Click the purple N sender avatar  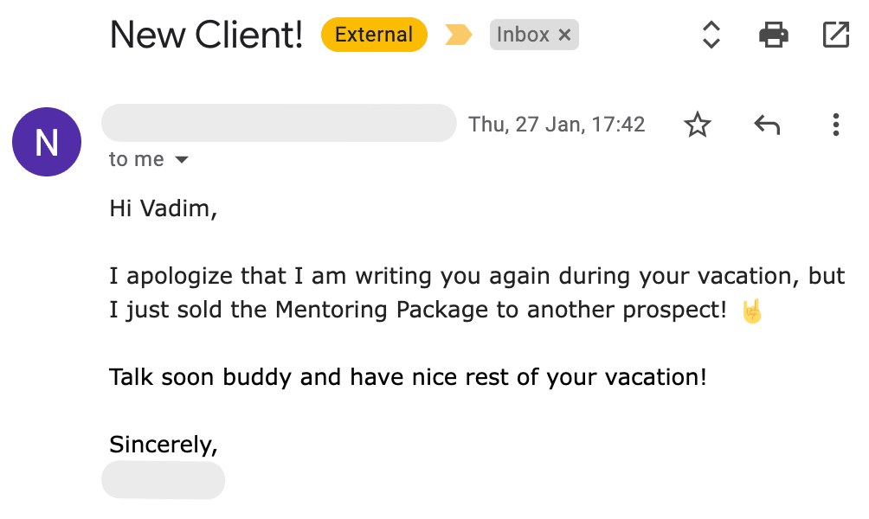47,142
